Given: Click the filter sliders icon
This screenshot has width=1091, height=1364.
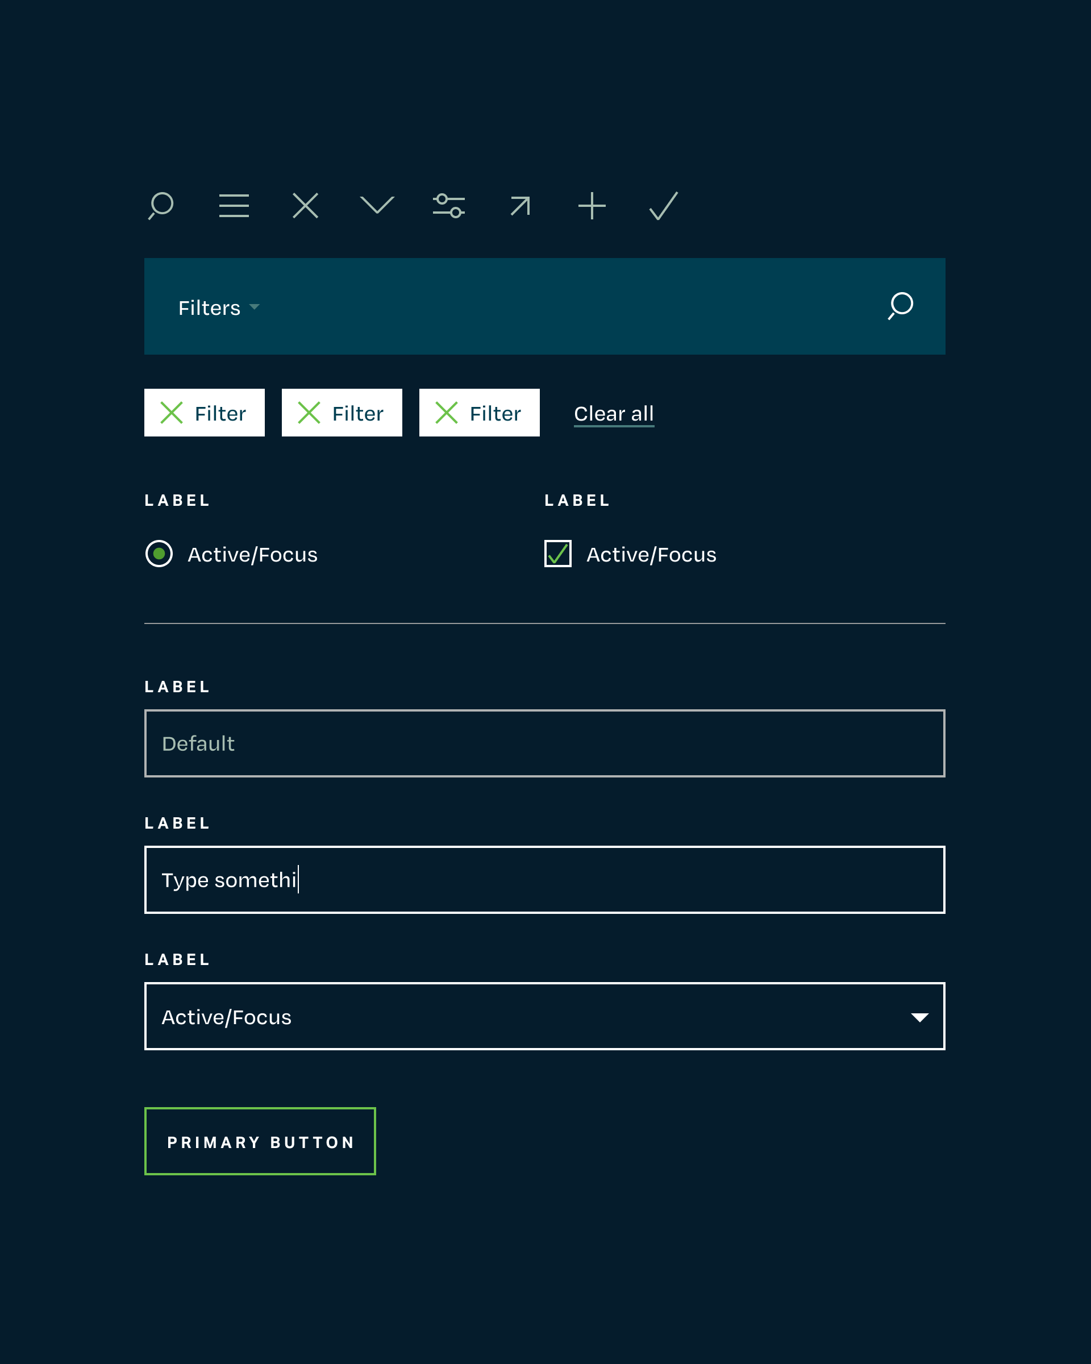Looking at the screenshot, I should [x=449, y=206].
